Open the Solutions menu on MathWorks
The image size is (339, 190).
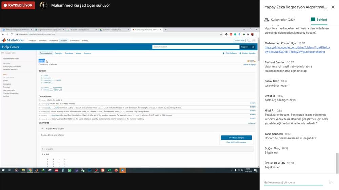click(43, 41)
